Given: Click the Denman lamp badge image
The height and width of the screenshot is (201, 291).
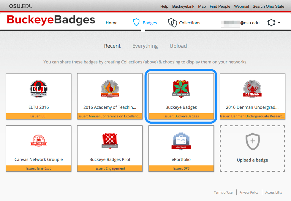Looking at the screenshot, I should tap(252, 89).
